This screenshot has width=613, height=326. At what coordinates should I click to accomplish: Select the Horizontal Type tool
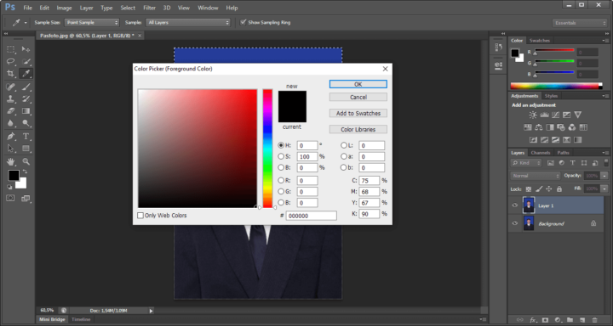pos(26,137)
